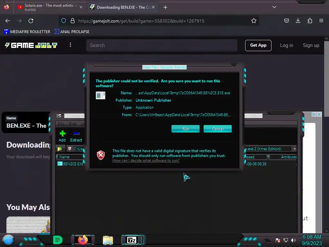Open the Start menu orb
This screenshot has height=247, width=329.
point(8,240)
